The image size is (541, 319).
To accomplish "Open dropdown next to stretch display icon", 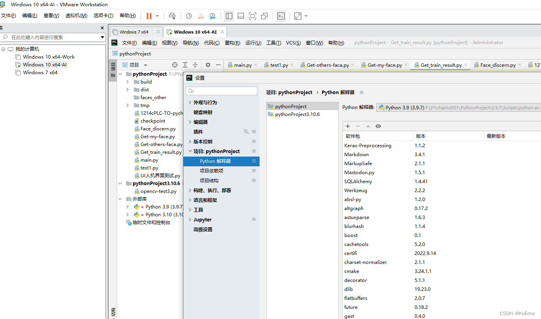I will (x=306, y=16).
